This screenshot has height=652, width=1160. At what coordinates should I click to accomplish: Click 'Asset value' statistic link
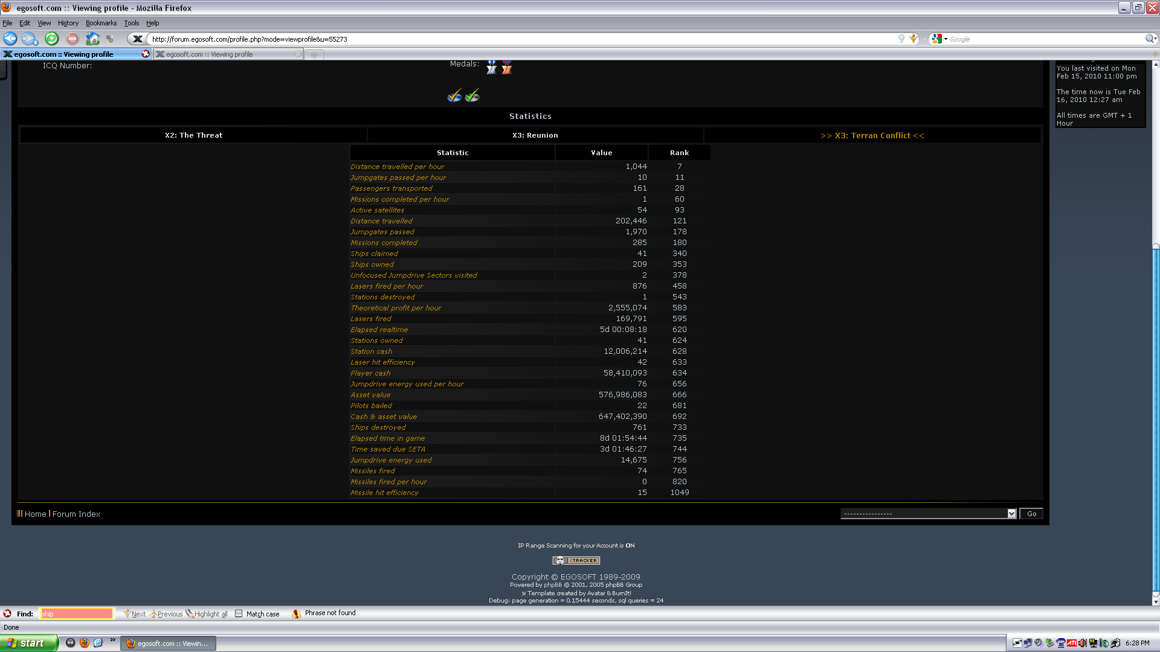370,395
